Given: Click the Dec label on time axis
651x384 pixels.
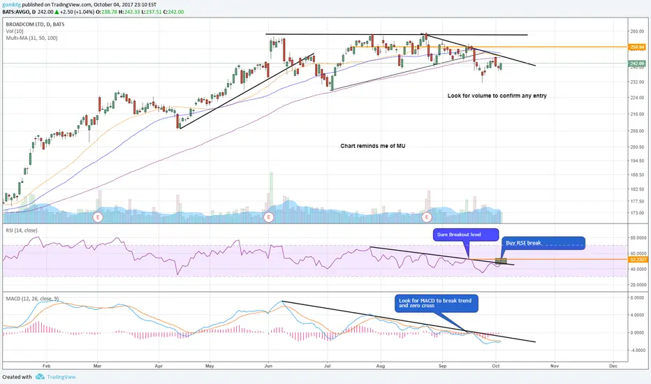Looking at the screenshot, I should [613, 366].
